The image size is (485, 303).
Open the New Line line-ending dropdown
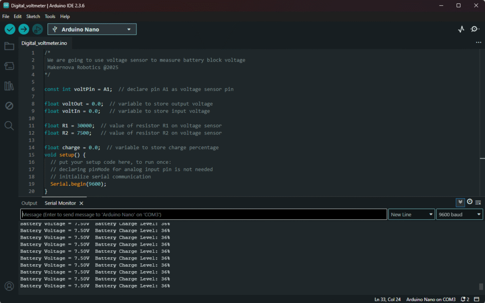pos(411,214)
